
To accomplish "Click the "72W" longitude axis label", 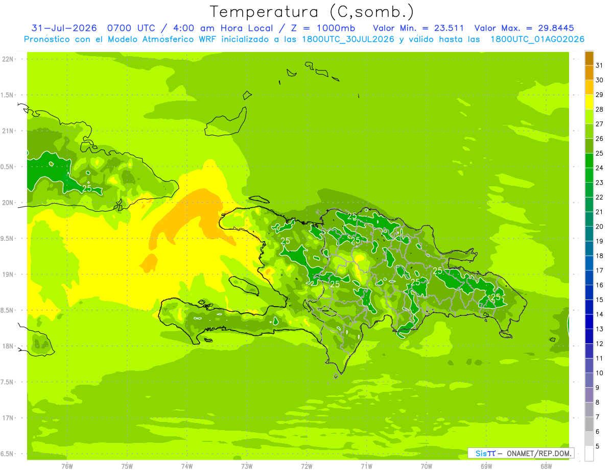I will click(x=306, y=466).
